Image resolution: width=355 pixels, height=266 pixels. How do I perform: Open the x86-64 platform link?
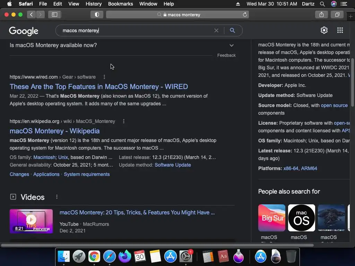pos(291,168)
